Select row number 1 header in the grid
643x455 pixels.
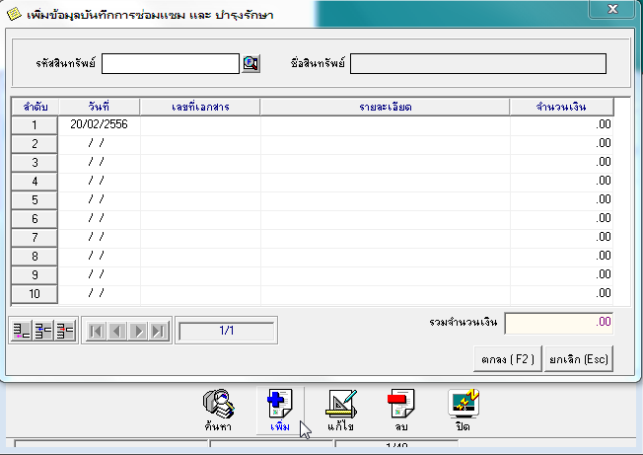coord(35,125)
